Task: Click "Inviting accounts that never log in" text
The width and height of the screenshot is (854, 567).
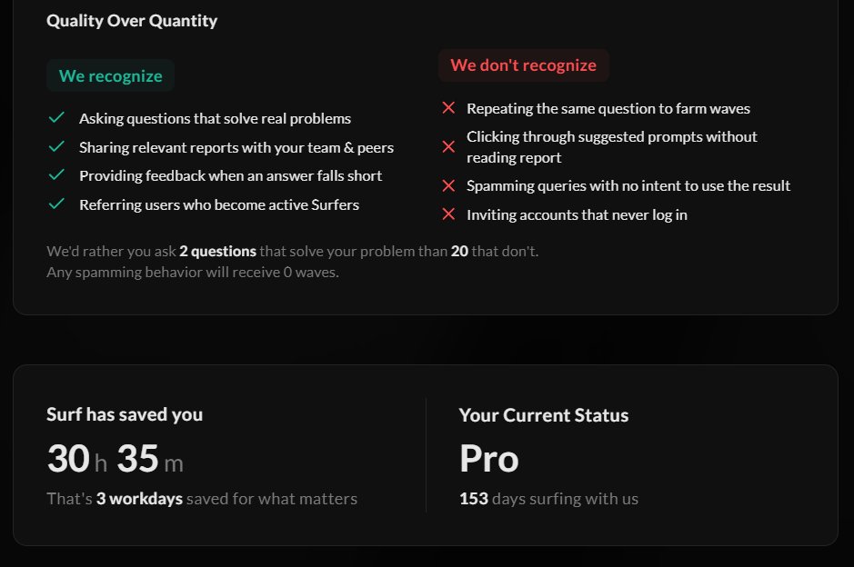Action: pyautogui.click(x=577, y=214)
